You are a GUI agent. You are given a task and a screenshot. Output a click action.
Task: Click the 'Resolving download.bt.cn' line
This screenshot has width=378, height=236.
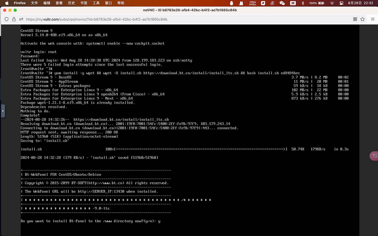click(x=125, y=124)
